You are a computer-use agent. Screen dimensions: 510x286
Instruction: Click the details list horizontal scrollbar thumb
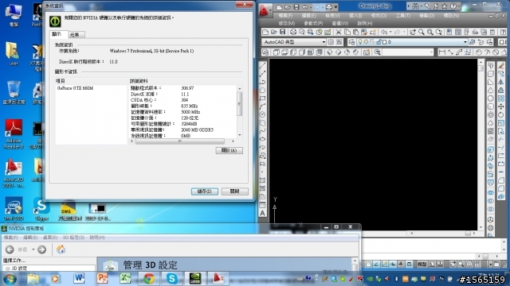point(179,141)
